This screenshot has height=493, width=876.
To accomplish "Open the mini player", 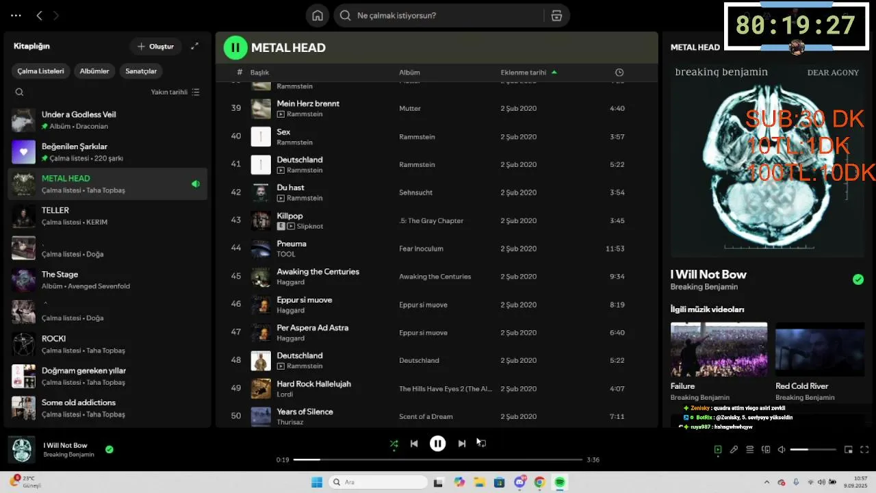I will click(x=849, y=450).
